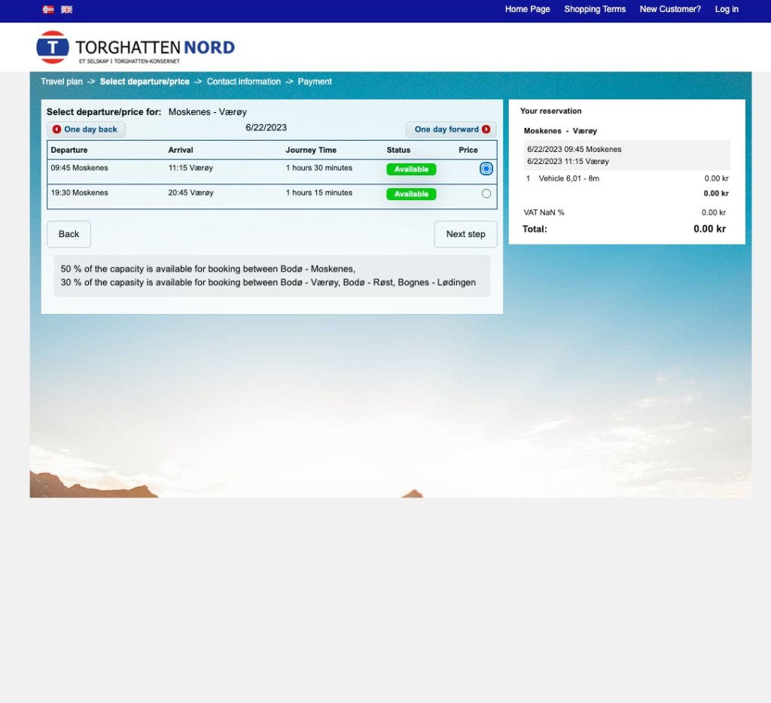Open Shopping Terms in top bar
The image size is (771, 703).
point(595,10)
